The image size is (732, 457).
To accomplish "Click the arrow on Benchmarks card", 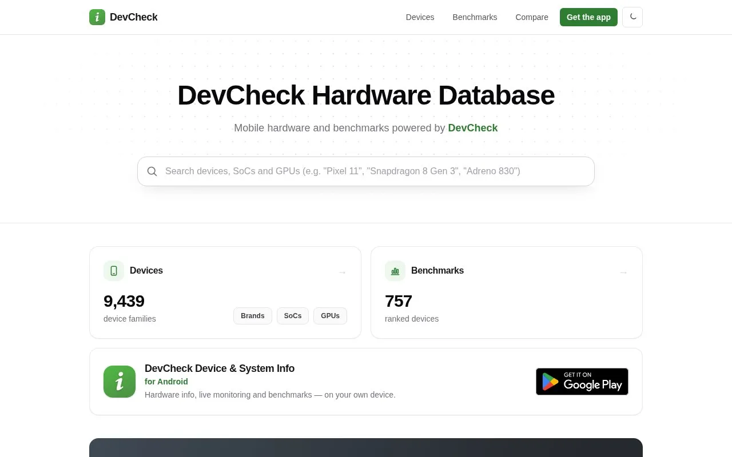I will click(x=623, y=272).
